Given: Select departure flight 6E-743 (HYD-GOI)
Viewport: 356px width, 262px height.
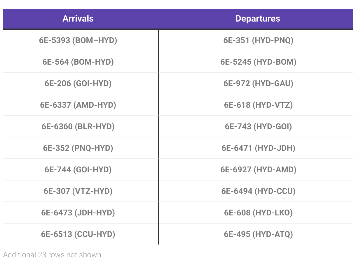Looking at the screenshot, I should (x=258, y=126).
